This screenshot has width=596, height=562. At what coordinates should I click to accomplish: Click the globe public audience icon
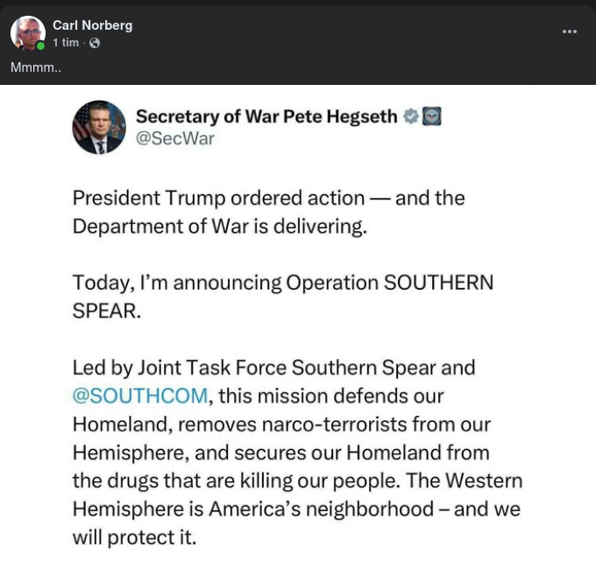pos(95,43)
